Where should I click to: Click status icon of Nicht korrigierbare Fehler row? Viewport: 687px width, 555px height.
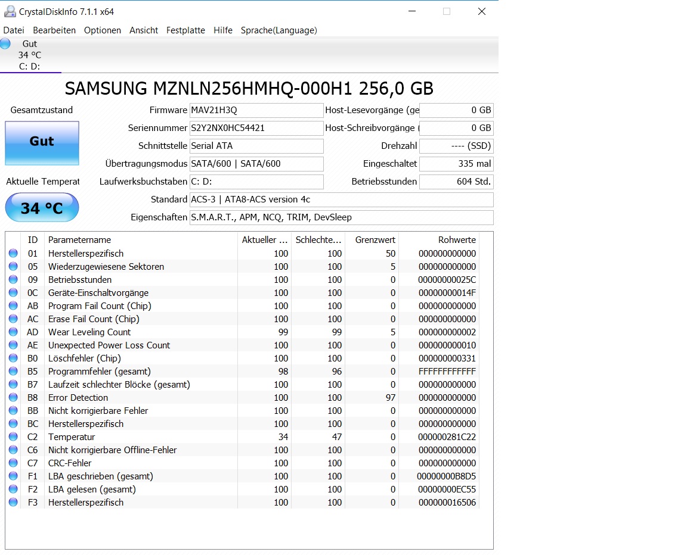[x=13, y=410]
